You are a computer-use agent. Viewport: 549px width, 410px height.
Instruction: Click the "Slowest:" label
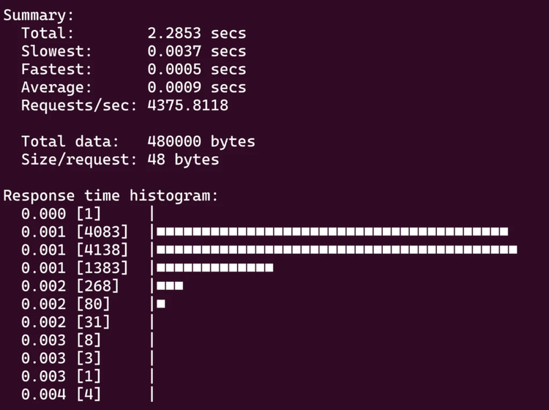57,51
